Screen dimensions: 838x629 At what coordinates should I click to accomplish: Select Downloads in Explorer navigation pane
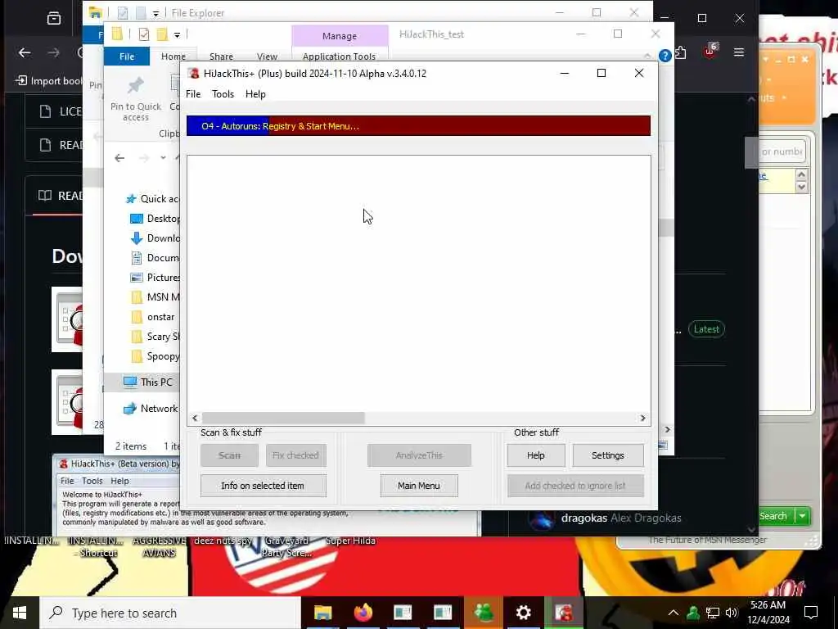pos(155,238)
